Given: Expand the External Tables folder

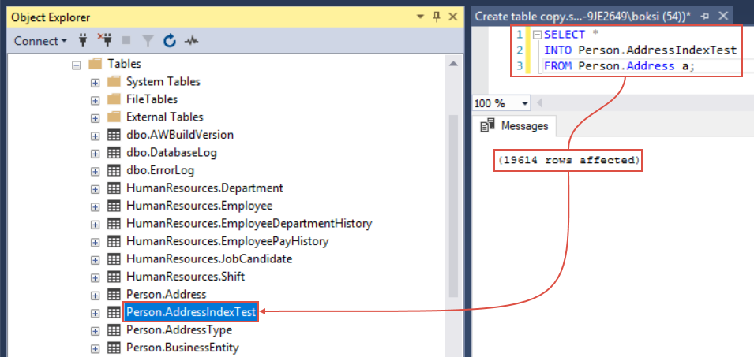Looking at the screenshot, I should (96, 118).
